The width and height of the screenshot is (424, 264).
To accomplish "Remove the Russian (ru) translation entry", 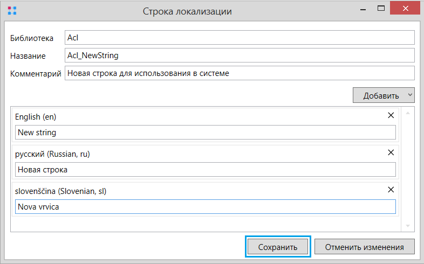I will 391,152.
